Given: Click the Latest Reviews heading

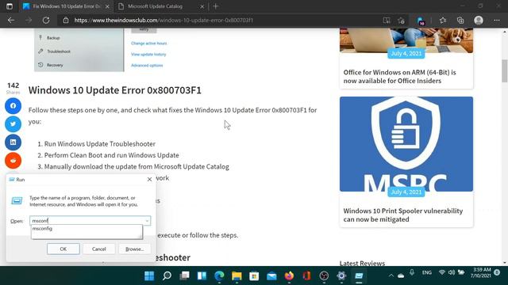Looking at the screenshot, I should click(x=362, y=263).
